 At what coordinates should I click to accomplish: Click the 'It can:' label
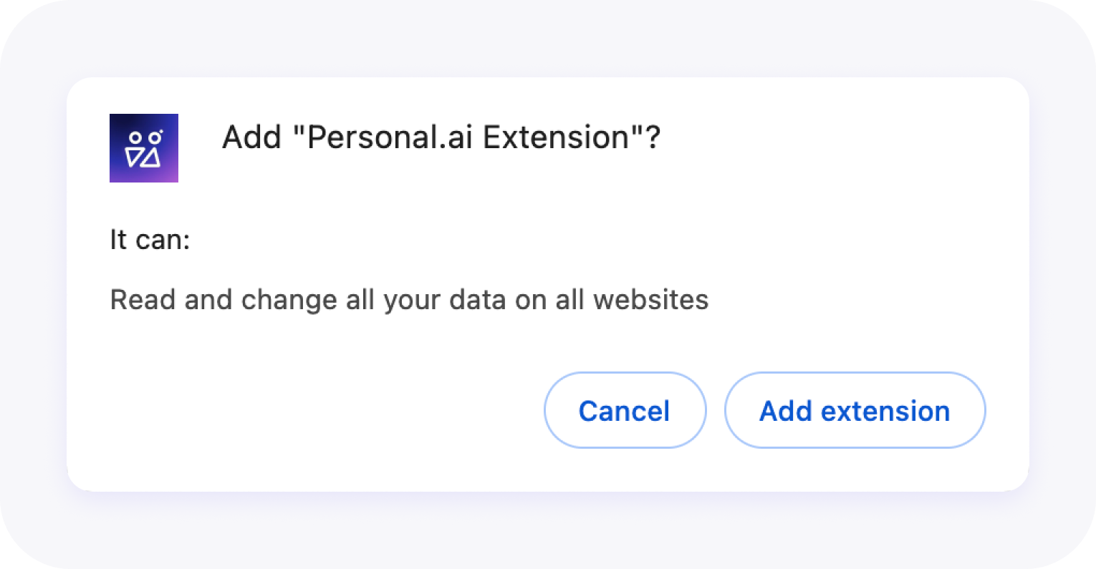[149, 240]
